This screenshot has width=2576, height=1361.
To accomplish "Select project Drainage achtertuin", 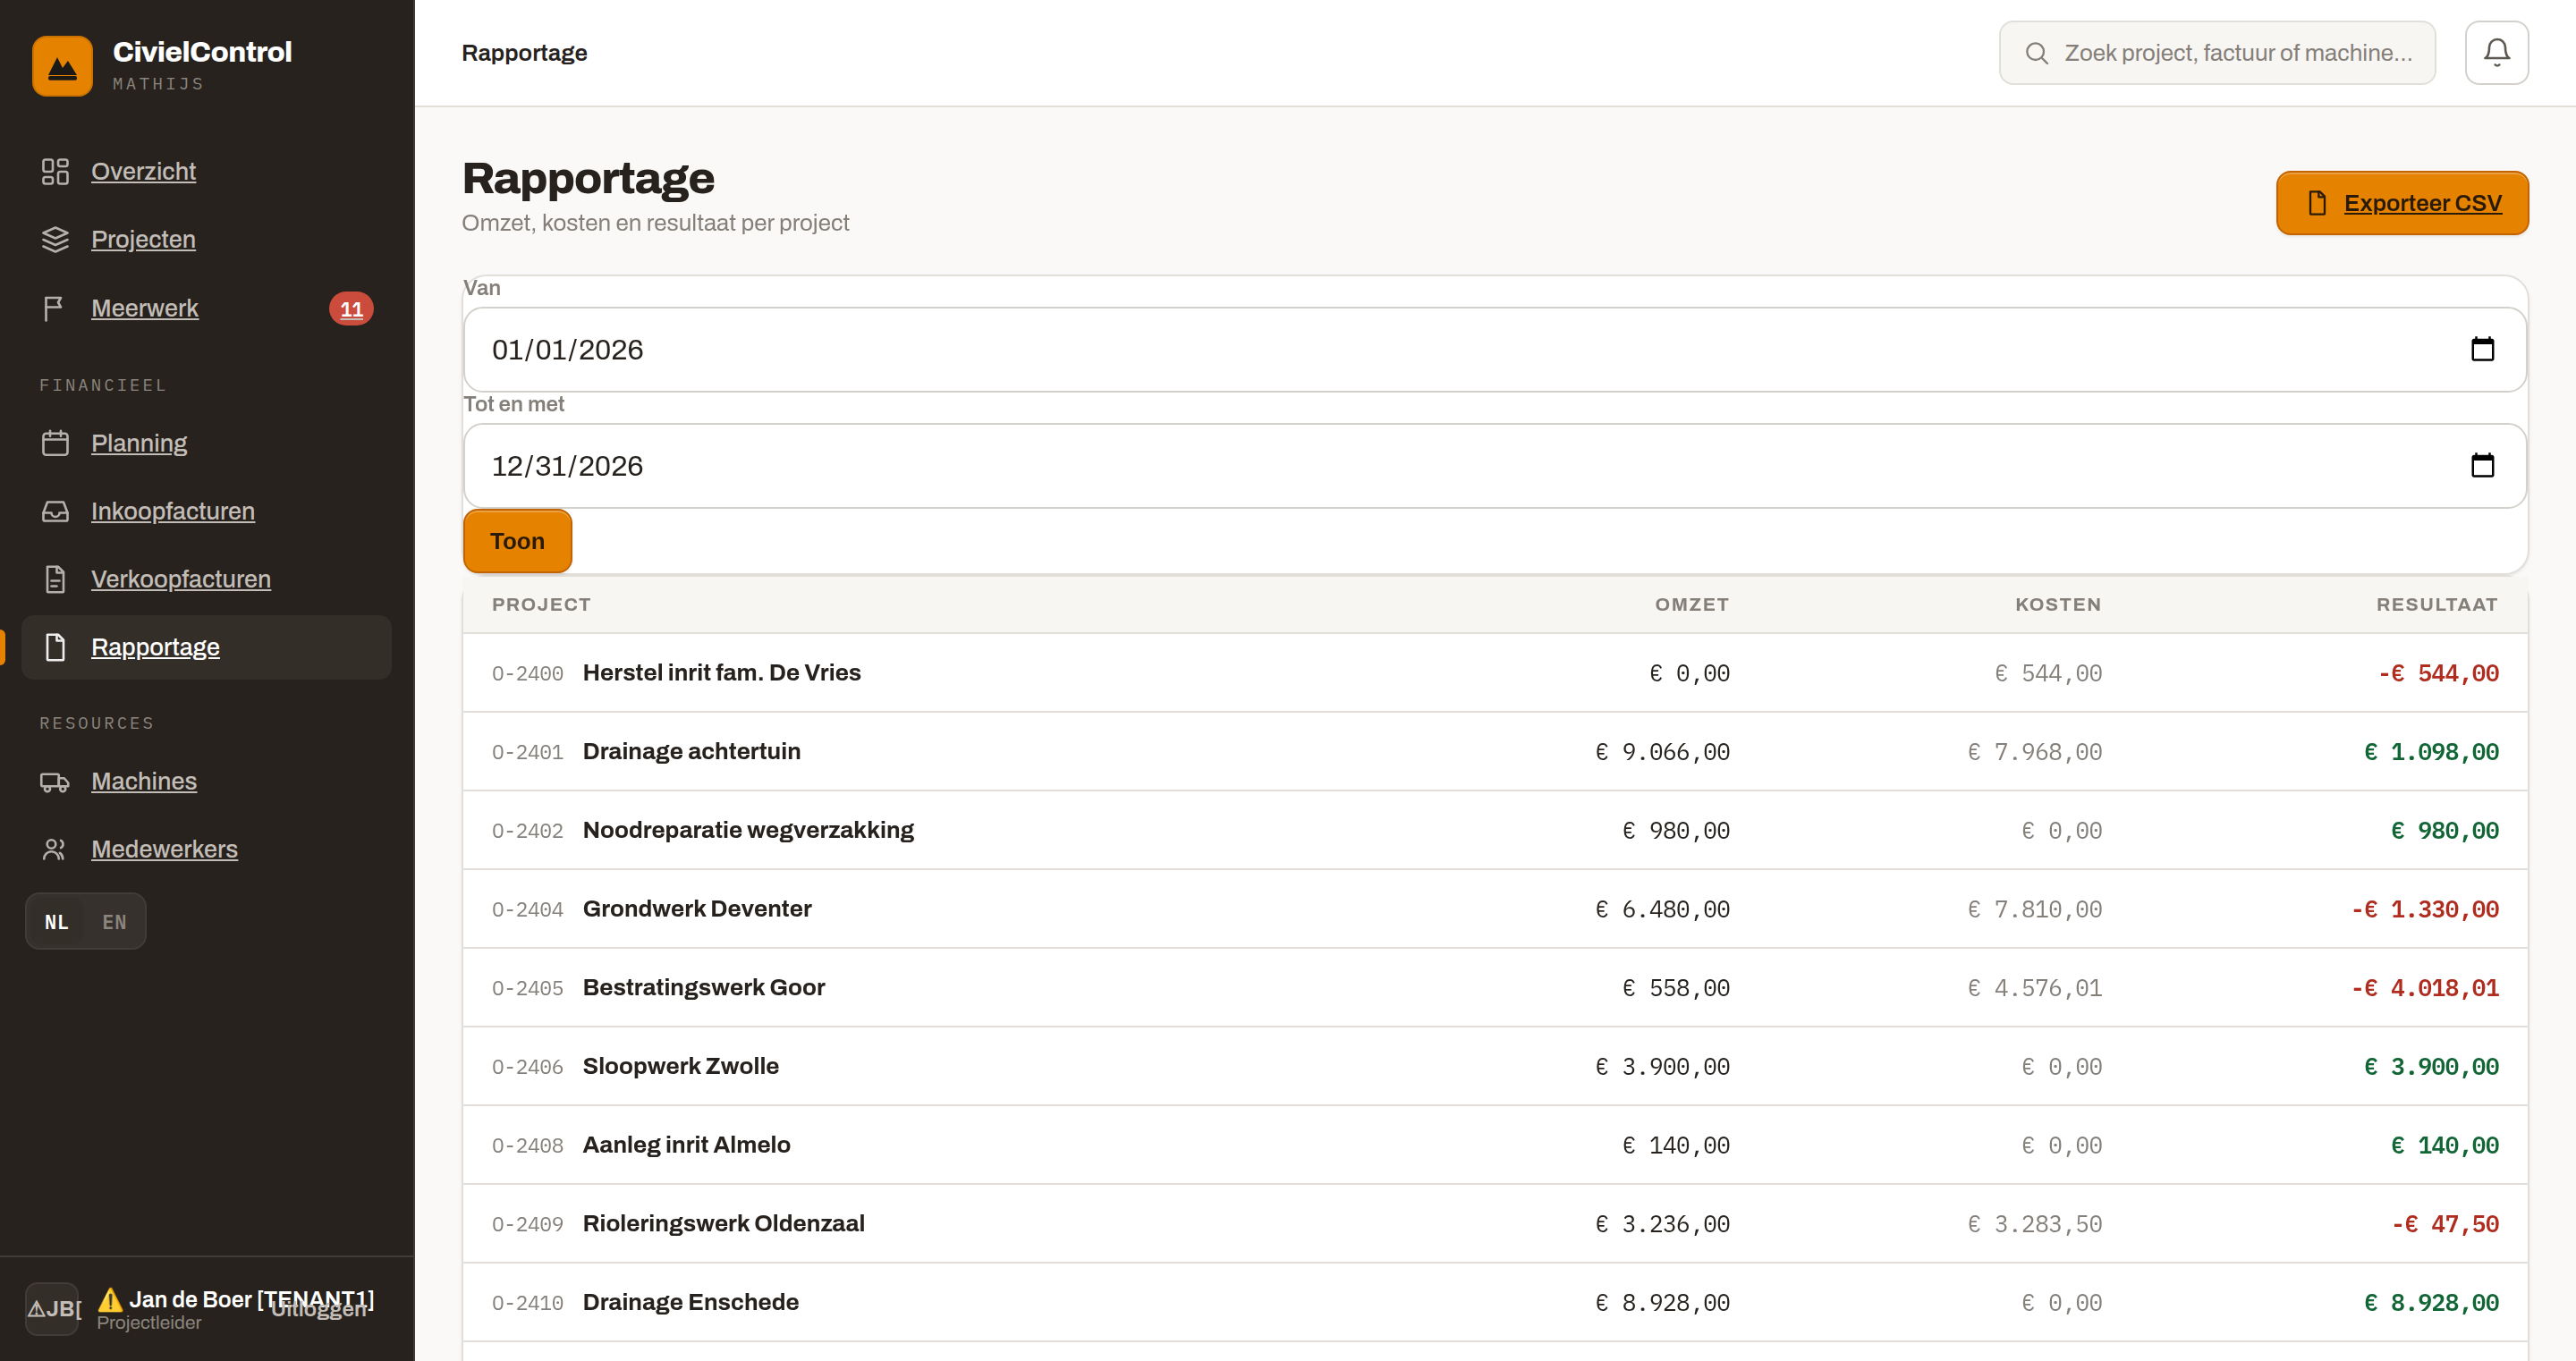I will point(691,751).
